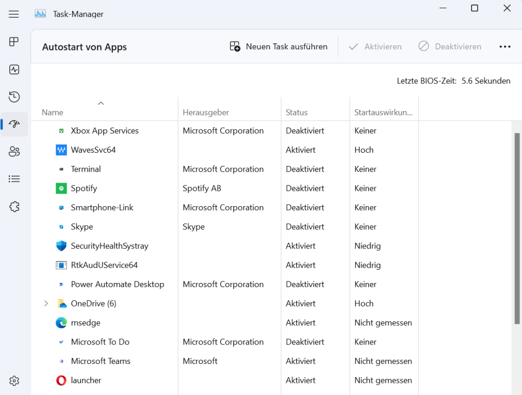
Task: Click the Smartphone-Link icon
Action: pos(61,208)
